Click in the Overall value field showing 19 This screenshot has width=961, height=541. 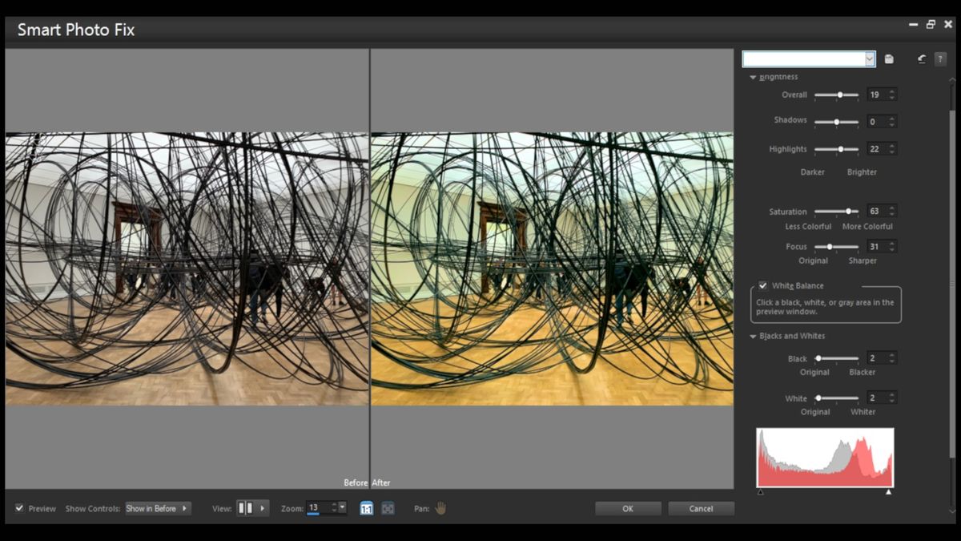(876, 95)
